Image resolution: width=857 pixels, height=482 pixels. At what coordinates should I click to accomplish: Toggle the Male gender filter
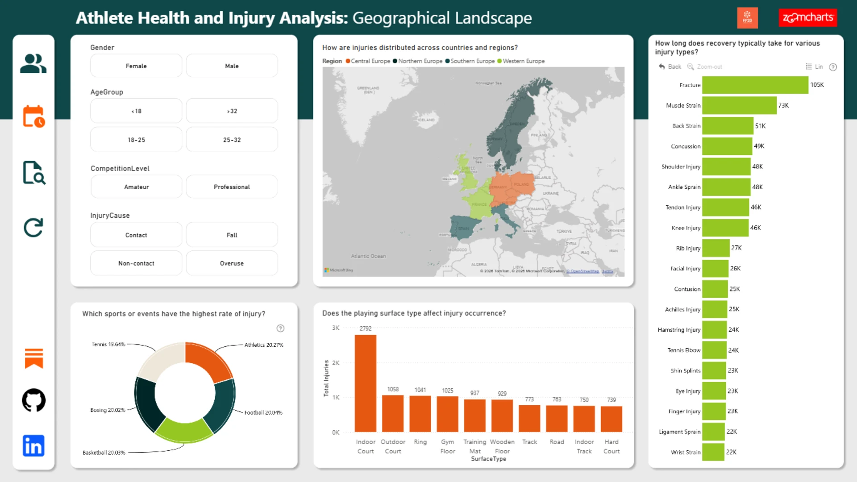pos(232,66)
